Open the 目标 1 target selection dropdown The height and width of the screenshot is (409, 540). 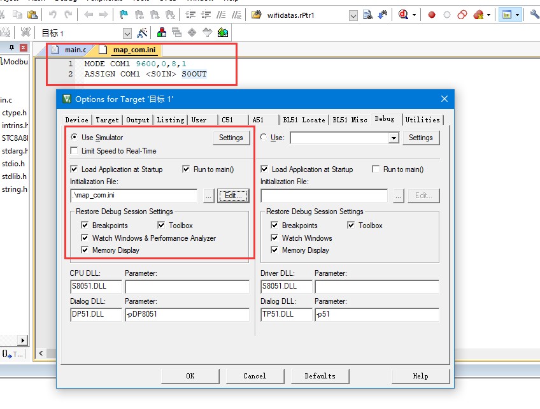coord(127,33)
